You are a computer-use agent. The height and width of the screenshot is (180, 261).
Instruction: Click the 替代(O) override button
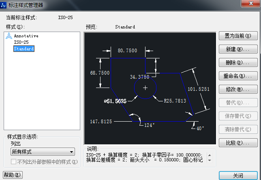[238, 103]
